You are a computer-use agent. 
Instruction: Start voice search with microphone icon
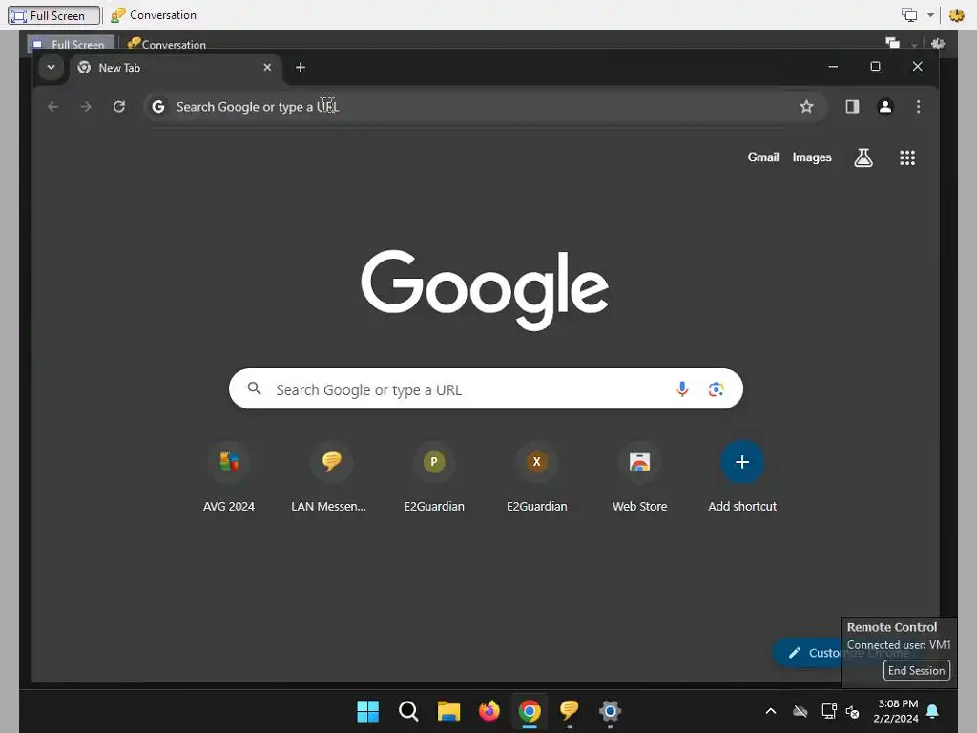tap(682, 389)
